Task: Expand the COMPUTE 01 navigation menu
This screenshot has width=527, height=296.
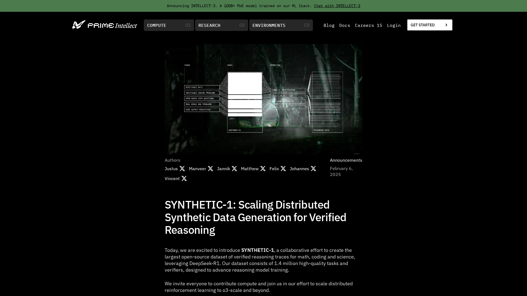Action: (169, 25)
